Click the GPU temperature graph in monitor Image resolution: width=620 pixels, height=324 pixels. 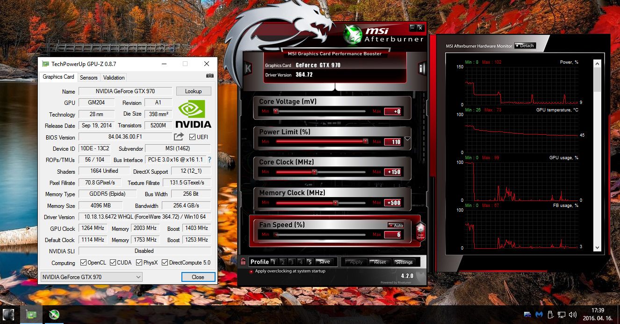tap(522, 134)
